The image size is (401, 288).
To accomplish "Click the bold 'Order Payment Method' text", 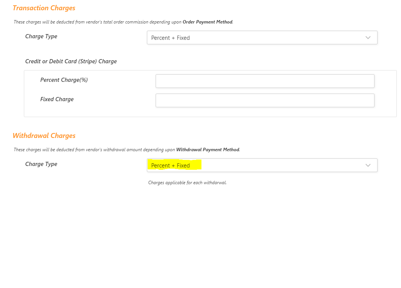I will point(208,22).
